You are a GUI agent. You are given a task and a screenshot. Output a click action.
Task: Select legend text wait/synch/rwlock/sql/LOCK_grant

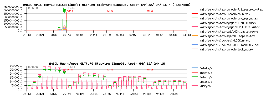[225, 40]
